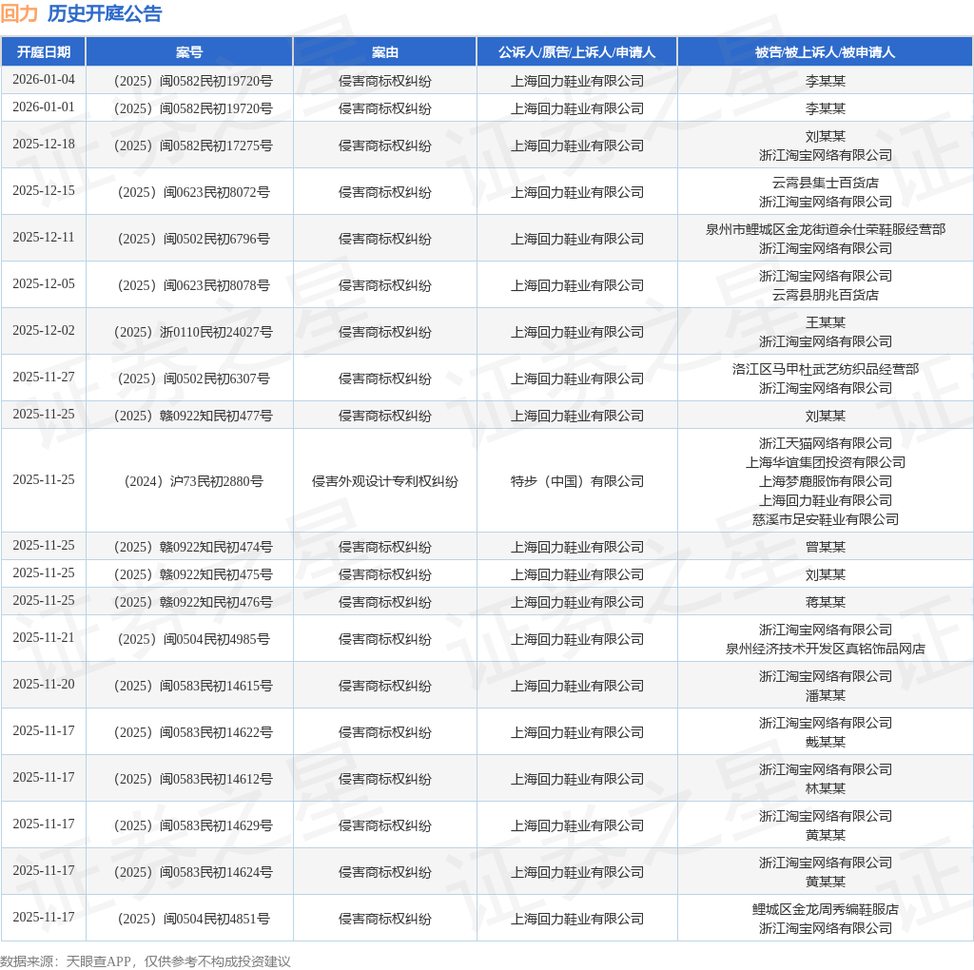Click the orange 回力 title text

(x=19, y=13)
